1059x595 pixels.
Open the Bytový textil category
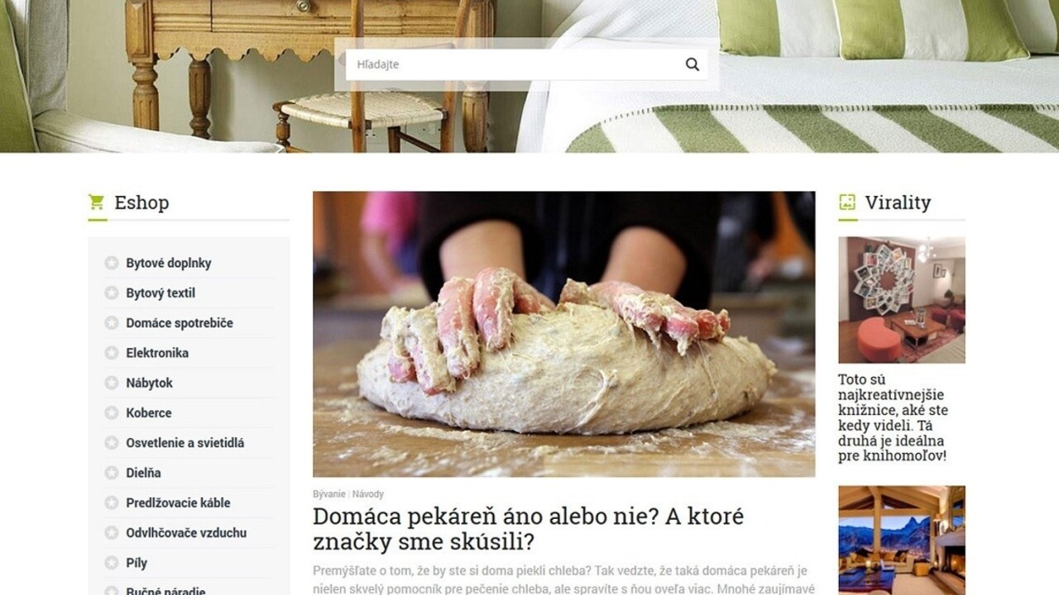coord(161,293)
